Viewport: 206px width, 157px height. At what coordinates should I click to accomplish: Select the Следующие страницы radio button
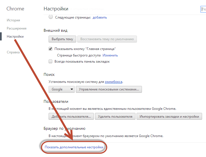pyautogui.click(x=51, y=17)
